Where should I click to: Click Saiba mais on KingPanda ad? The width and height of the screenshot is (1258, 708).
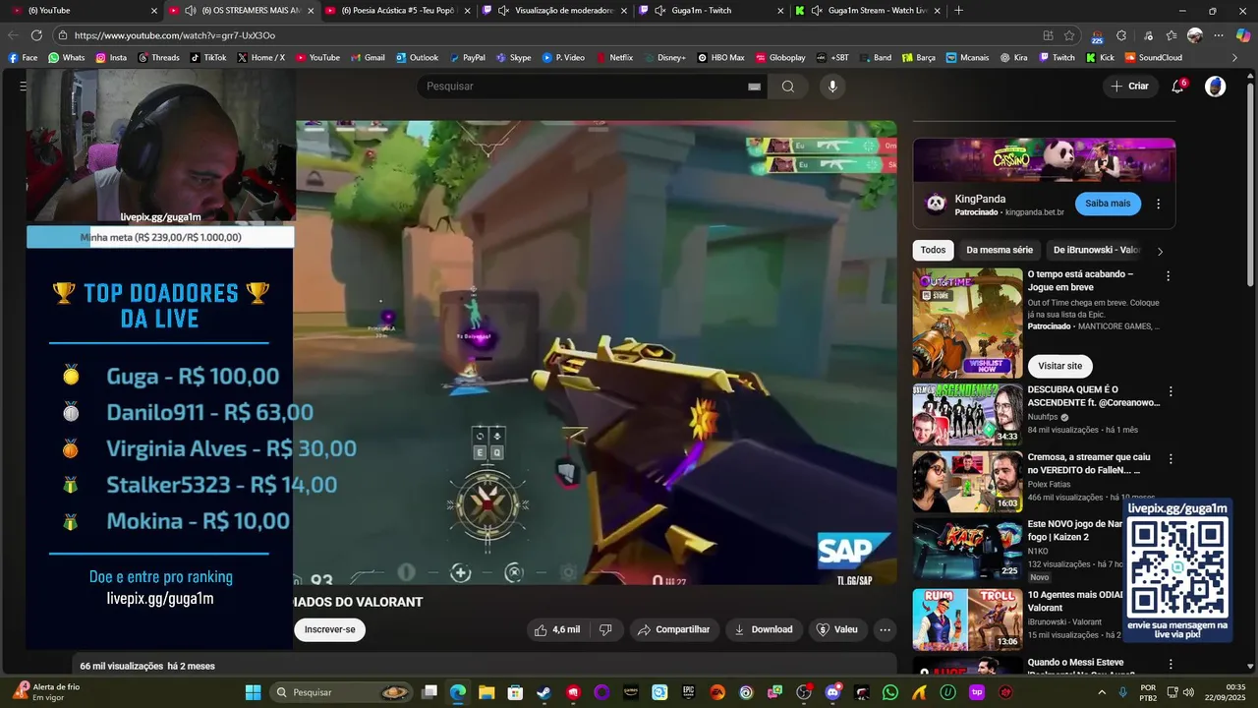(x=1108, y=204)
